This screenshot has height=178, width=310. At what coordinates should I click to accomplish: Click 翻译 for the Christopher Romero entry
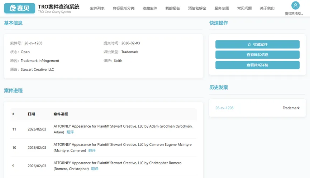[95, 169]
